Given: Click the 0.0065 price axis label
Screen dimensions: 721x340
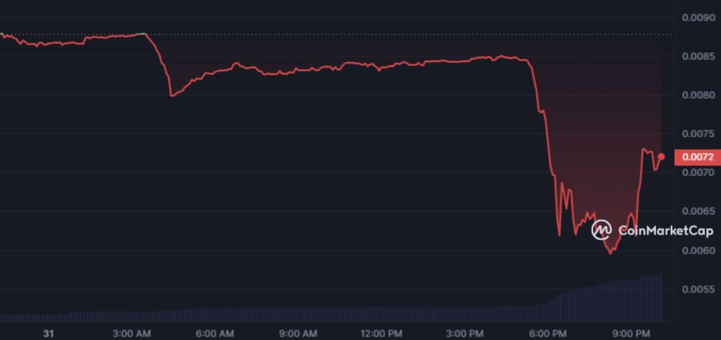Looking at the screenshot, I should click(697, 211).
